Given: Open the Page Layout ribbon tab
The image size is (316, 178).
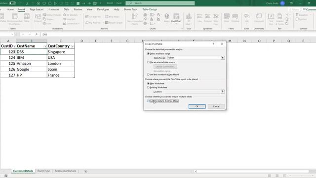Looking at the screenshot, I should pos(37,9).
